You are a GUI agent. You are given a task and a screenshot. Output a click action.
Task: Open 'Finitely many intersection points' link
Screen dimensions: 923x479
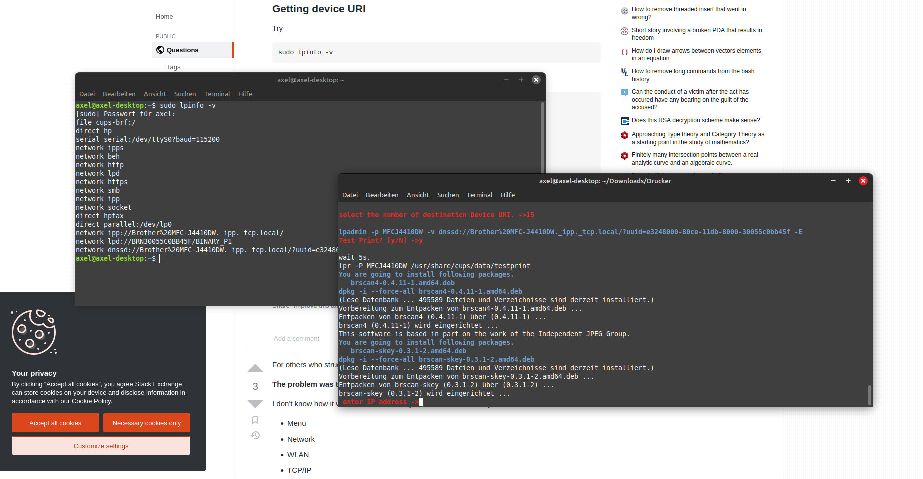(695, 159)
